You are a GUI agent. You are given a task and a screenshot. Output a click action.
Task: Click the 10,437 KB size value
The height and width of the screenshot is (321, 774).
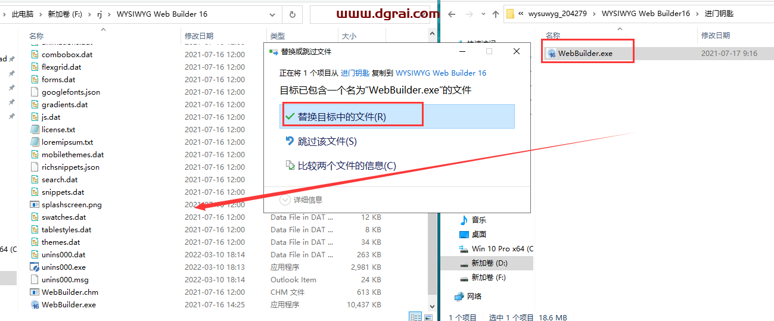tap(364, 304)
